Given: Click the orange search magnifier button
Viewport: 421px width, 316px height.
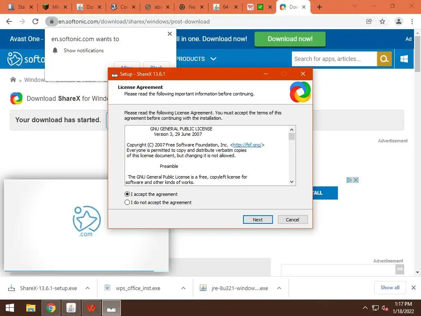Looking at the screenshot, I should (384, 59).
